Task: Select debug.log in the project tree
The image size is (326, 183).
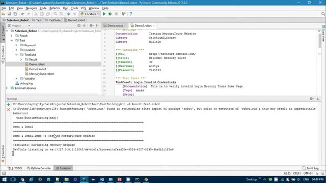Action: tap(26, 83)
